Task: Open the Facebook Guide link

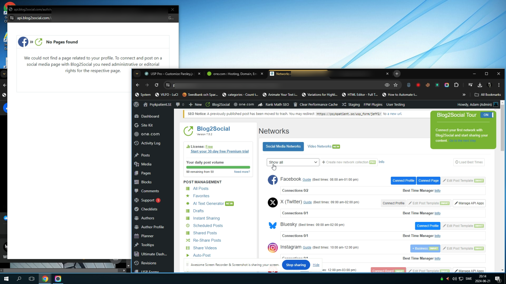Action: tap(307, 180)
